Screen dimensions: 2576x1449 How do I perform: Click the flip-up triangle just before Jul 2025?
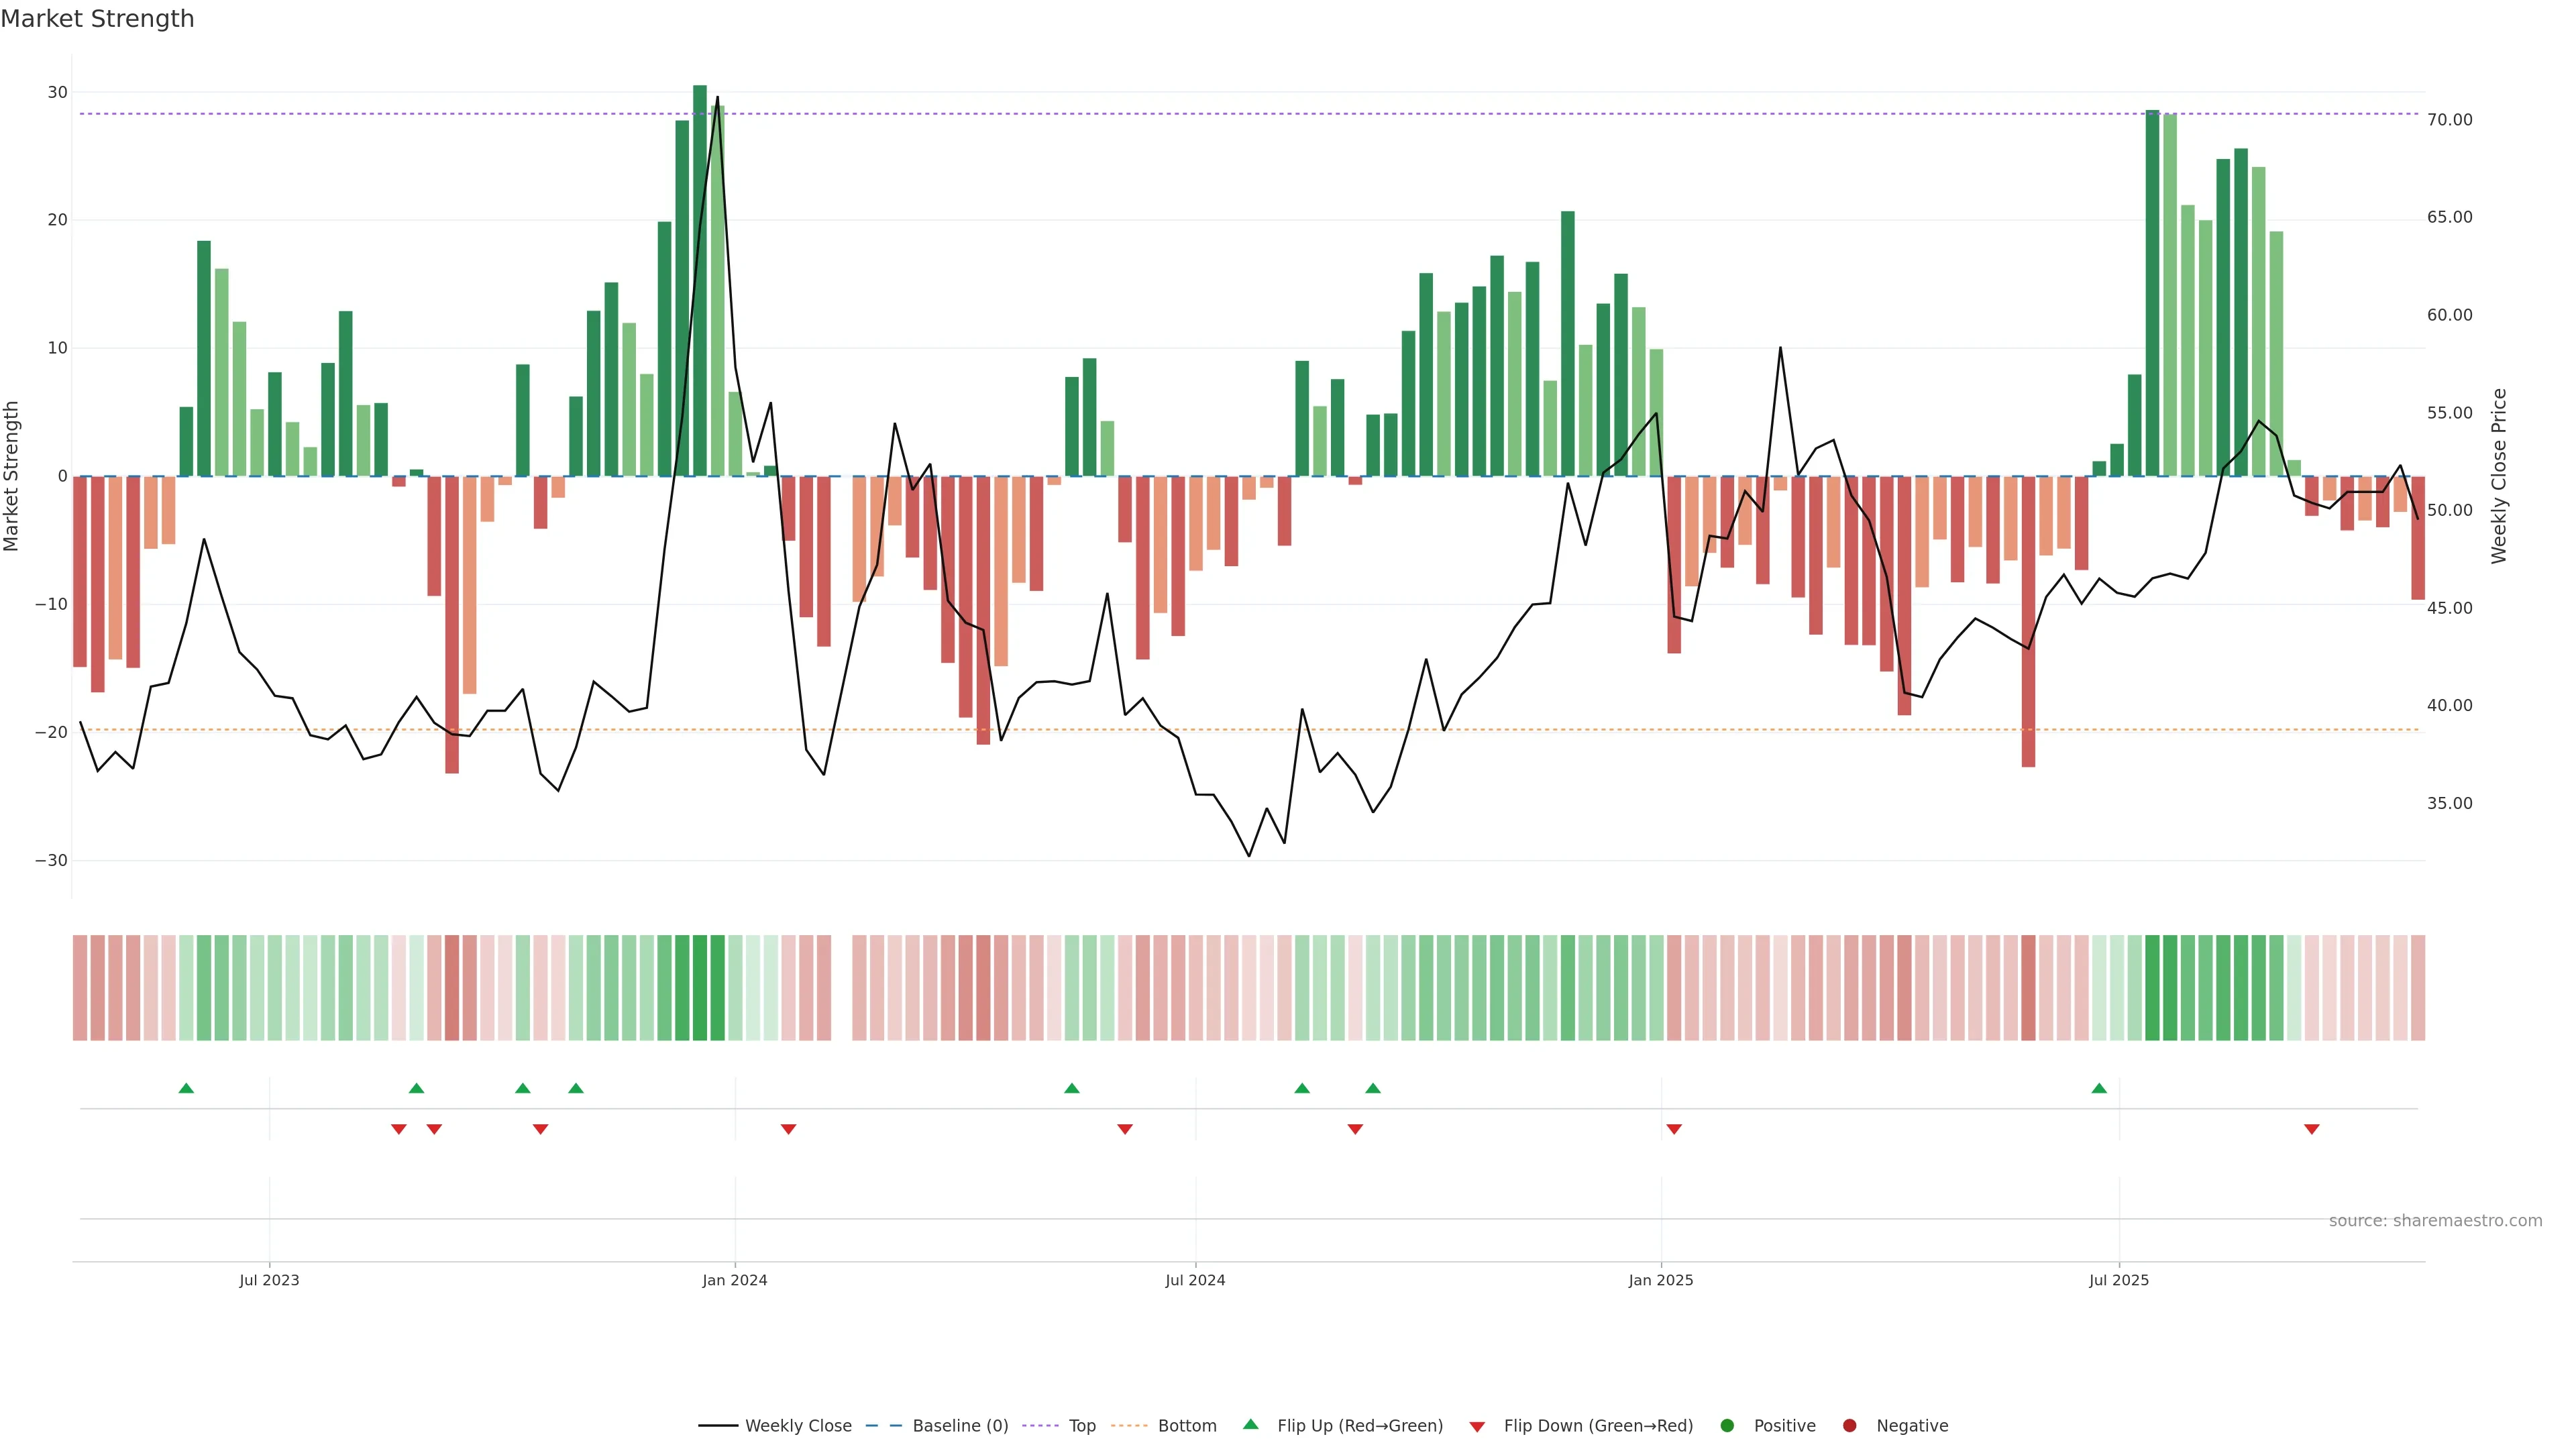(2099, 1088)
